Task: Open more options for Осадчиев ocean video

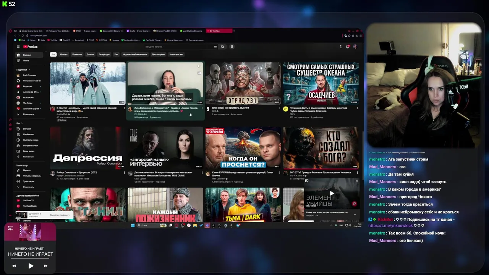Action: 357,108
